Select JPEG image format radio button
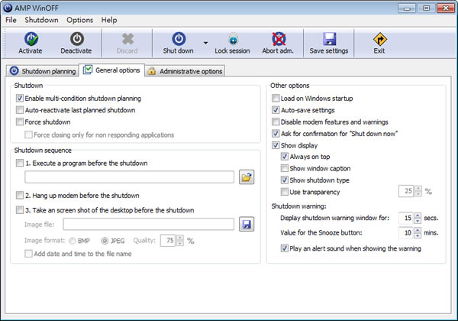 click(x=105, y=241)
